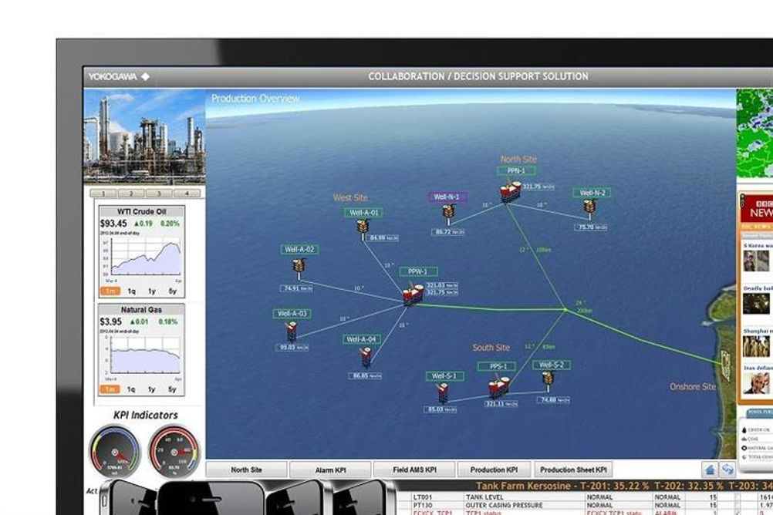
Task: Click the Well-A-01 flow value 84.99
Action: click(x=383, y=238)
